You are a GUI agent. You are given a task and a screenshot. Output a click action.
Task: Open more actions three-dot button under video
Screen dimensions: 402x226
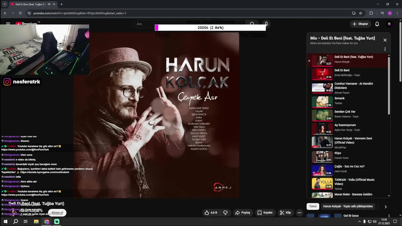click(300, 213)
